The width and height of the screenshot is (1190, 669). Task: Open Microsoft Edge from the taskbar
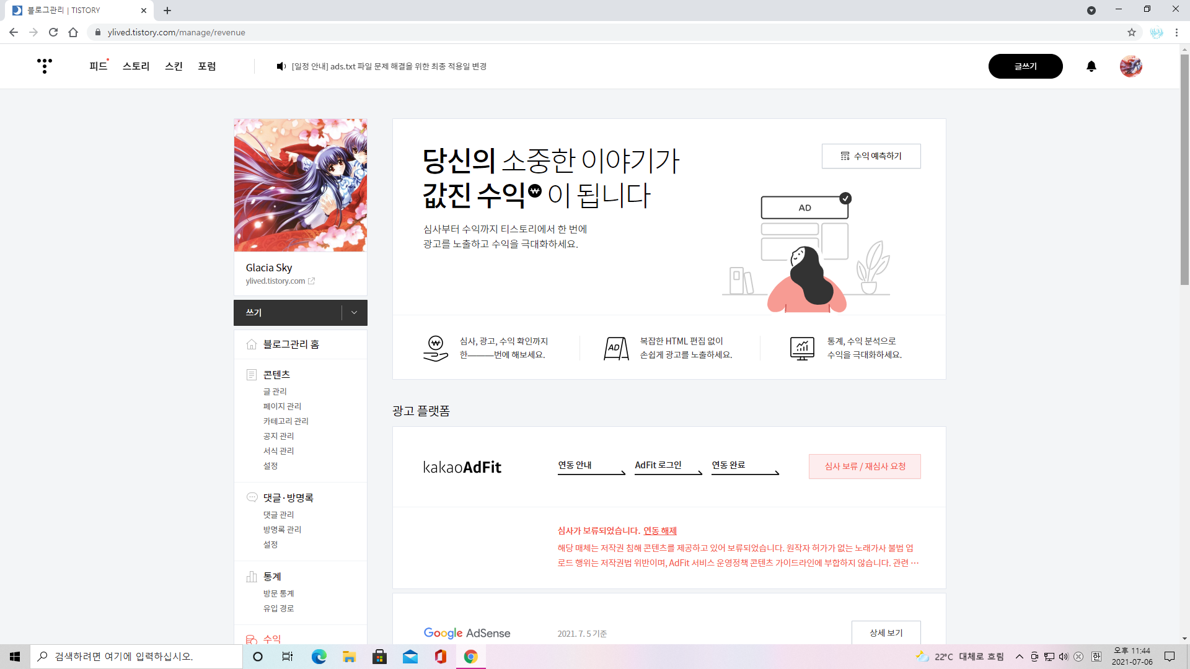click(319, 657)
